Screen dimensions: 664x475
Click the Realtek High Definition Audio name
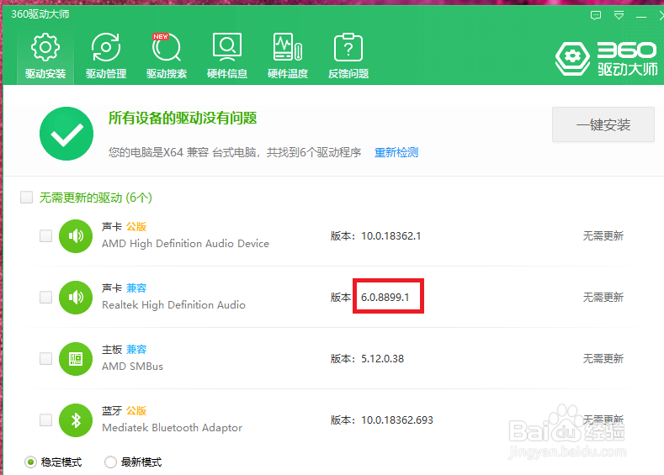point(173,305)
